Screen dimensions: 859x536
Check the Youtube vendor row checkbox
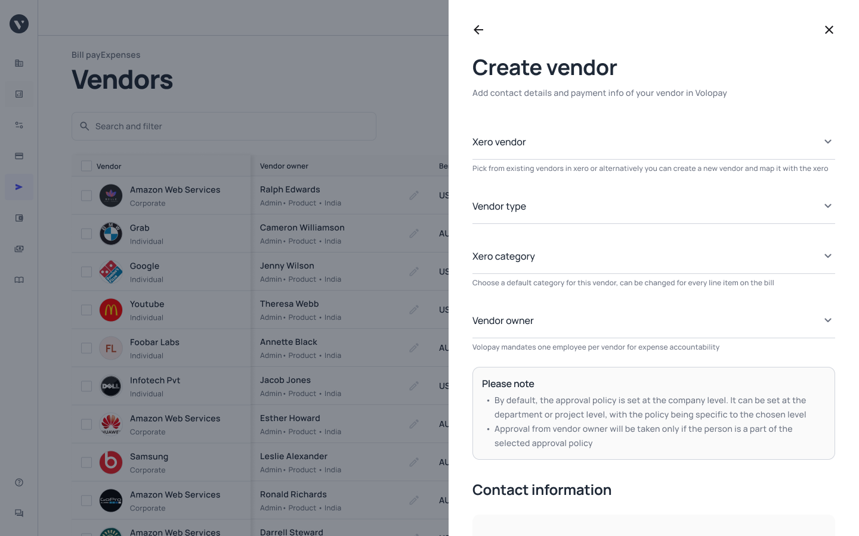coord(86,310)
